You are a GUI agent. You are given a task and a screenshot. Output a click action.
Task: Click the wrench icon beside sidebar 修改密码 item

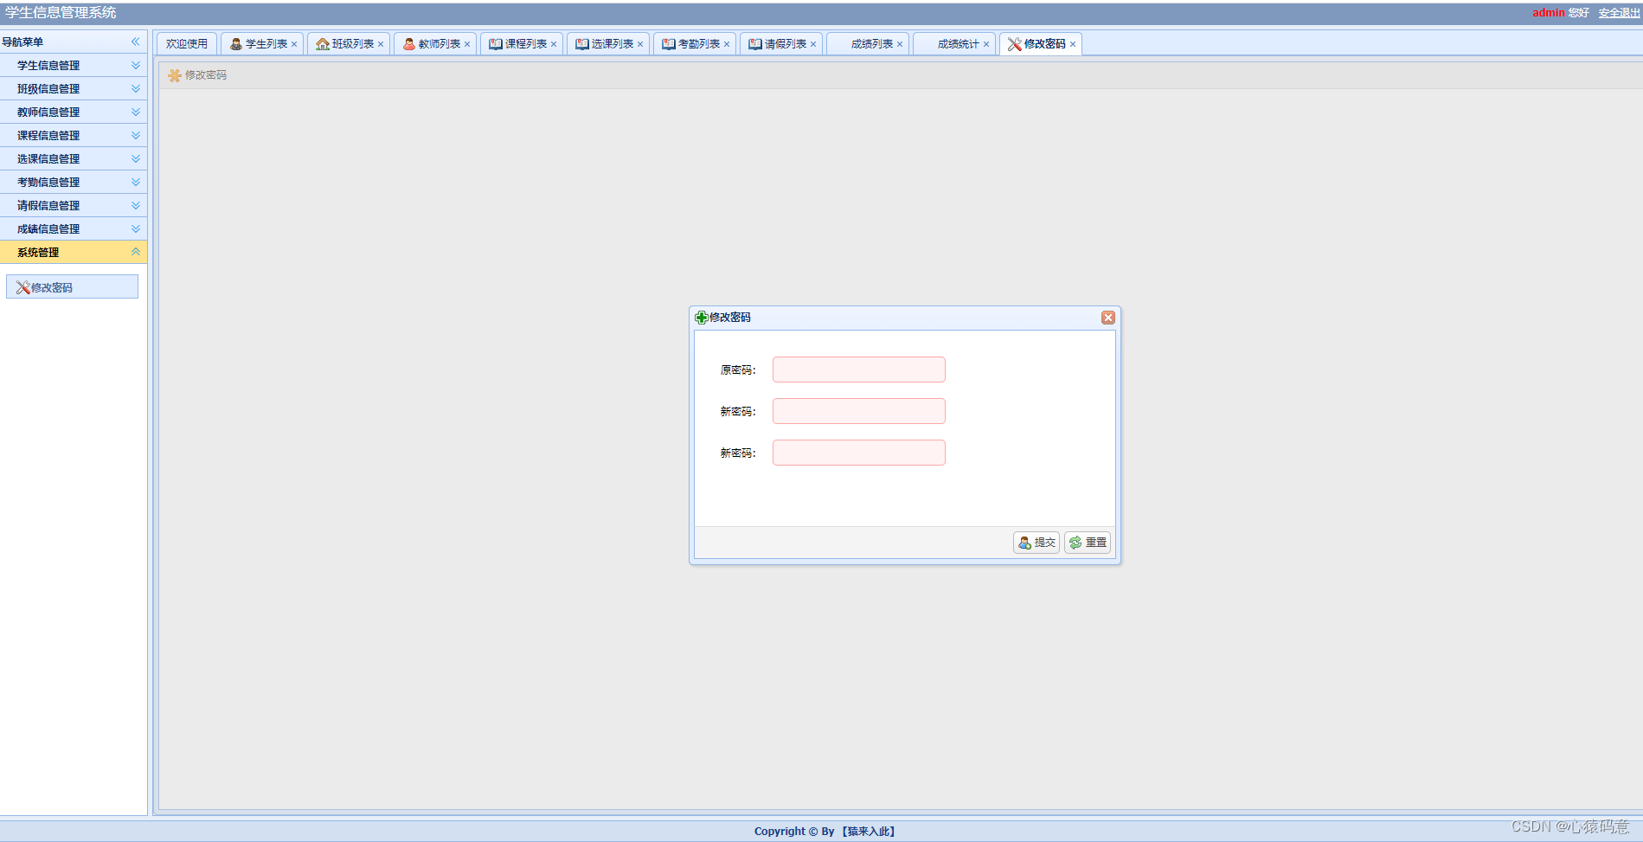tap(22, 286)
